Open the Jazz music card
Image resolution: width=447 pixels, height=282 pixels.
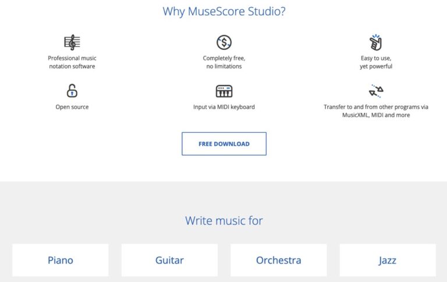click(388, 260)
